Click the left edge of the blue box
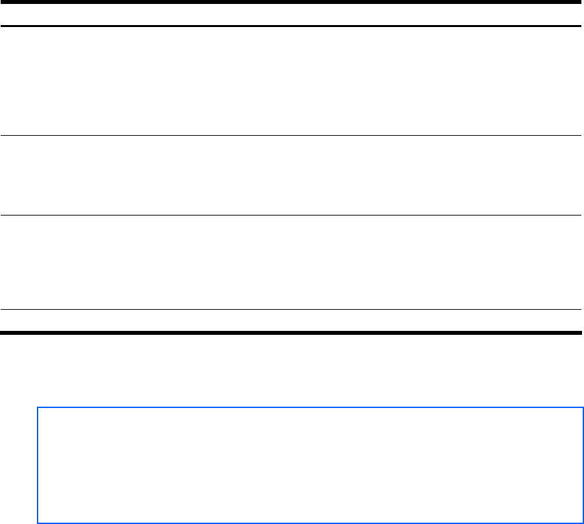 point(38,465)
